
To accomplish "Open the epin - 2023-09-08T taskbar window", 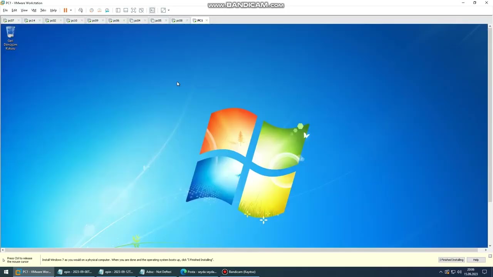I will [75, 272].
